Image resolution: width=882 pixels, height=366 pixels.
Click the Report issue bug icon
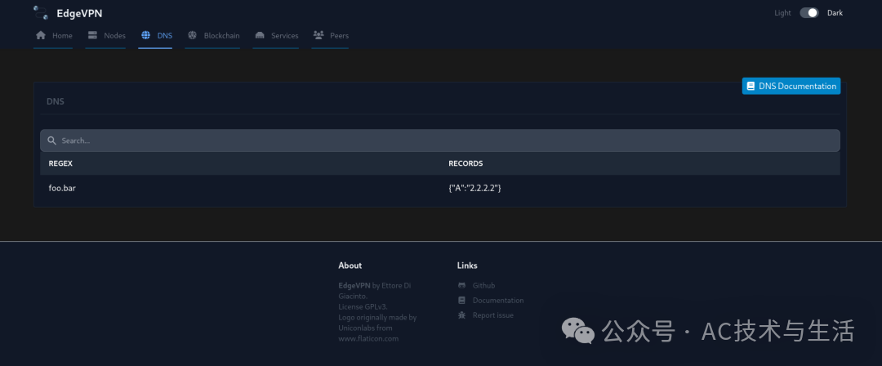tap(462, 315)
